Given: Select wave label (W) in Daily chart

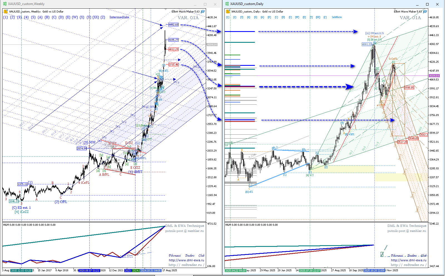Looking at the screenshot, I should coord(297,17).
